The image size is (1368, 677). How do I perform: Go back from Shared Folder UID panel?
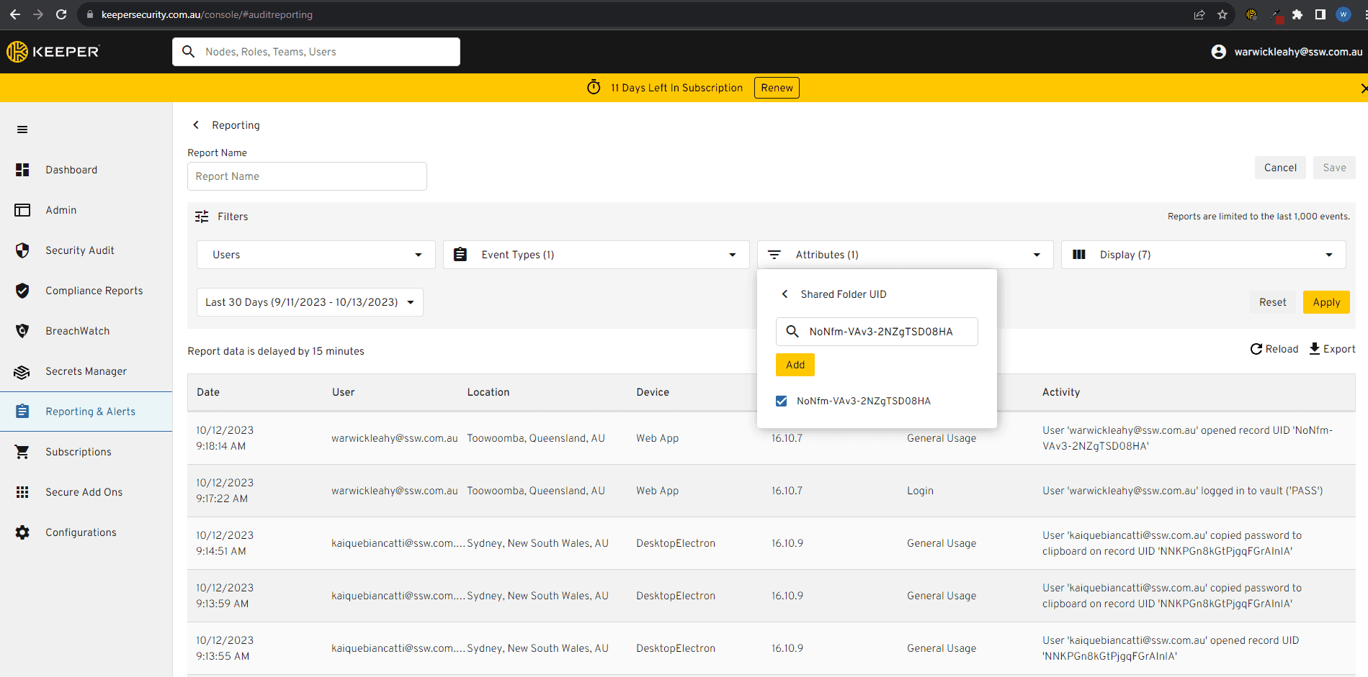[x=785, y=294]
